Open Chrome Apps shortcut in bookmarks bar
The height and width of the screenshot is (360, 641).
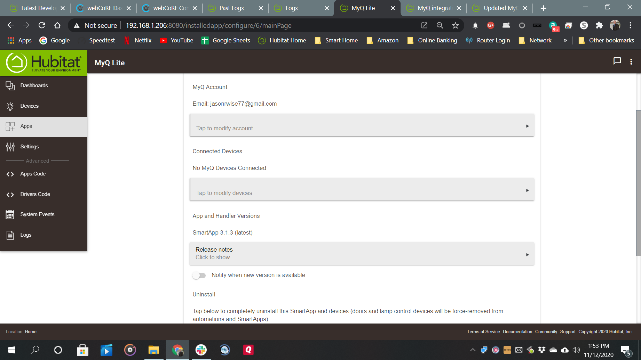pos(19,40)
